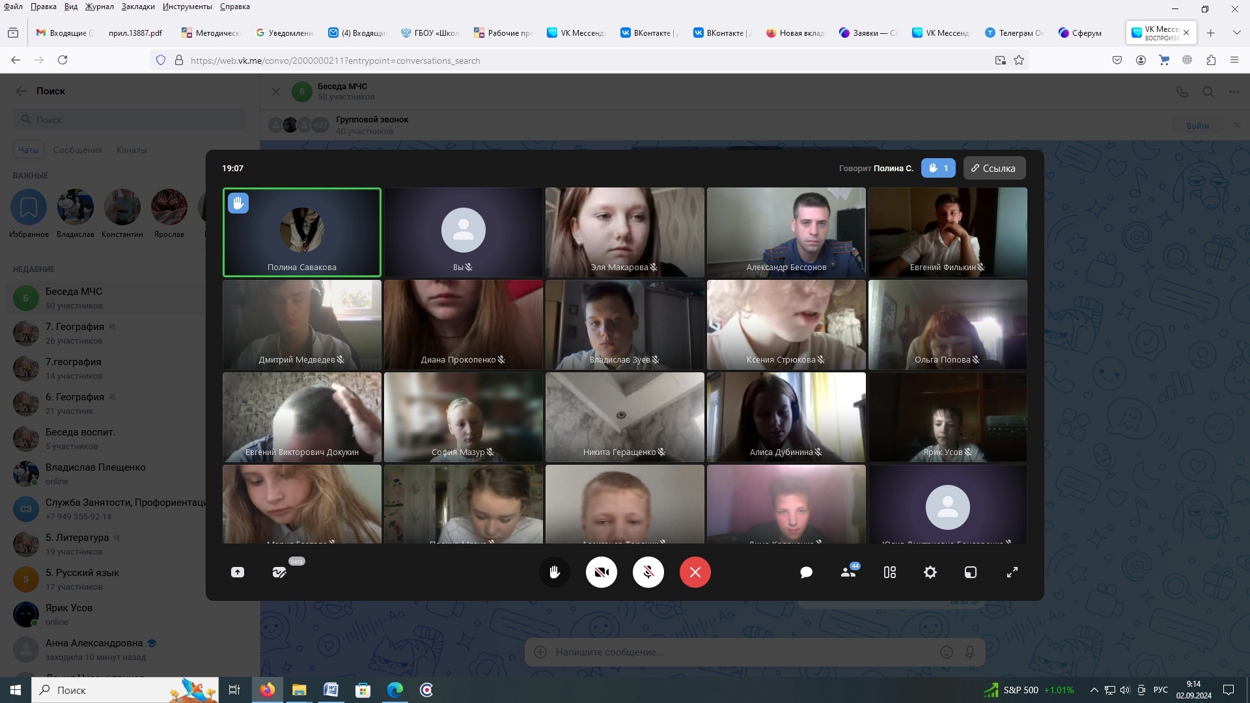Save to Pocket icon
The height and width of the screenshot is (703, 1250).
pos(1117,60)
